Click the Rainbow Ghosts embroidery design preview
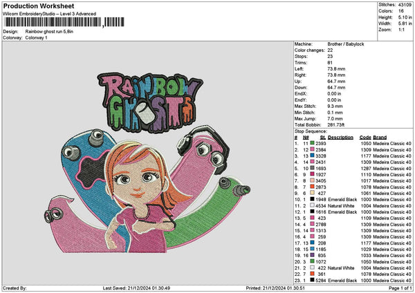 (x=147, y=162)
